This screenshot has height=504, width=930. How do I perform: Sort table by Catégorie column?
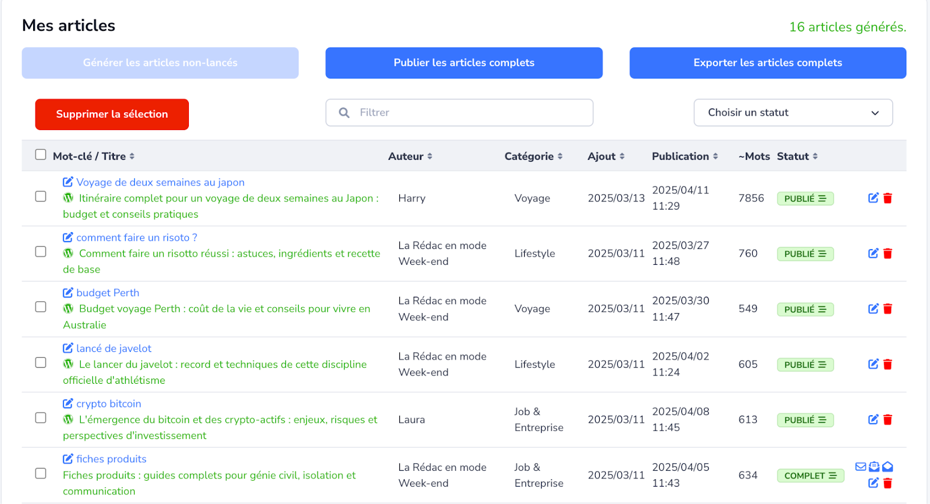pos(533,156)
